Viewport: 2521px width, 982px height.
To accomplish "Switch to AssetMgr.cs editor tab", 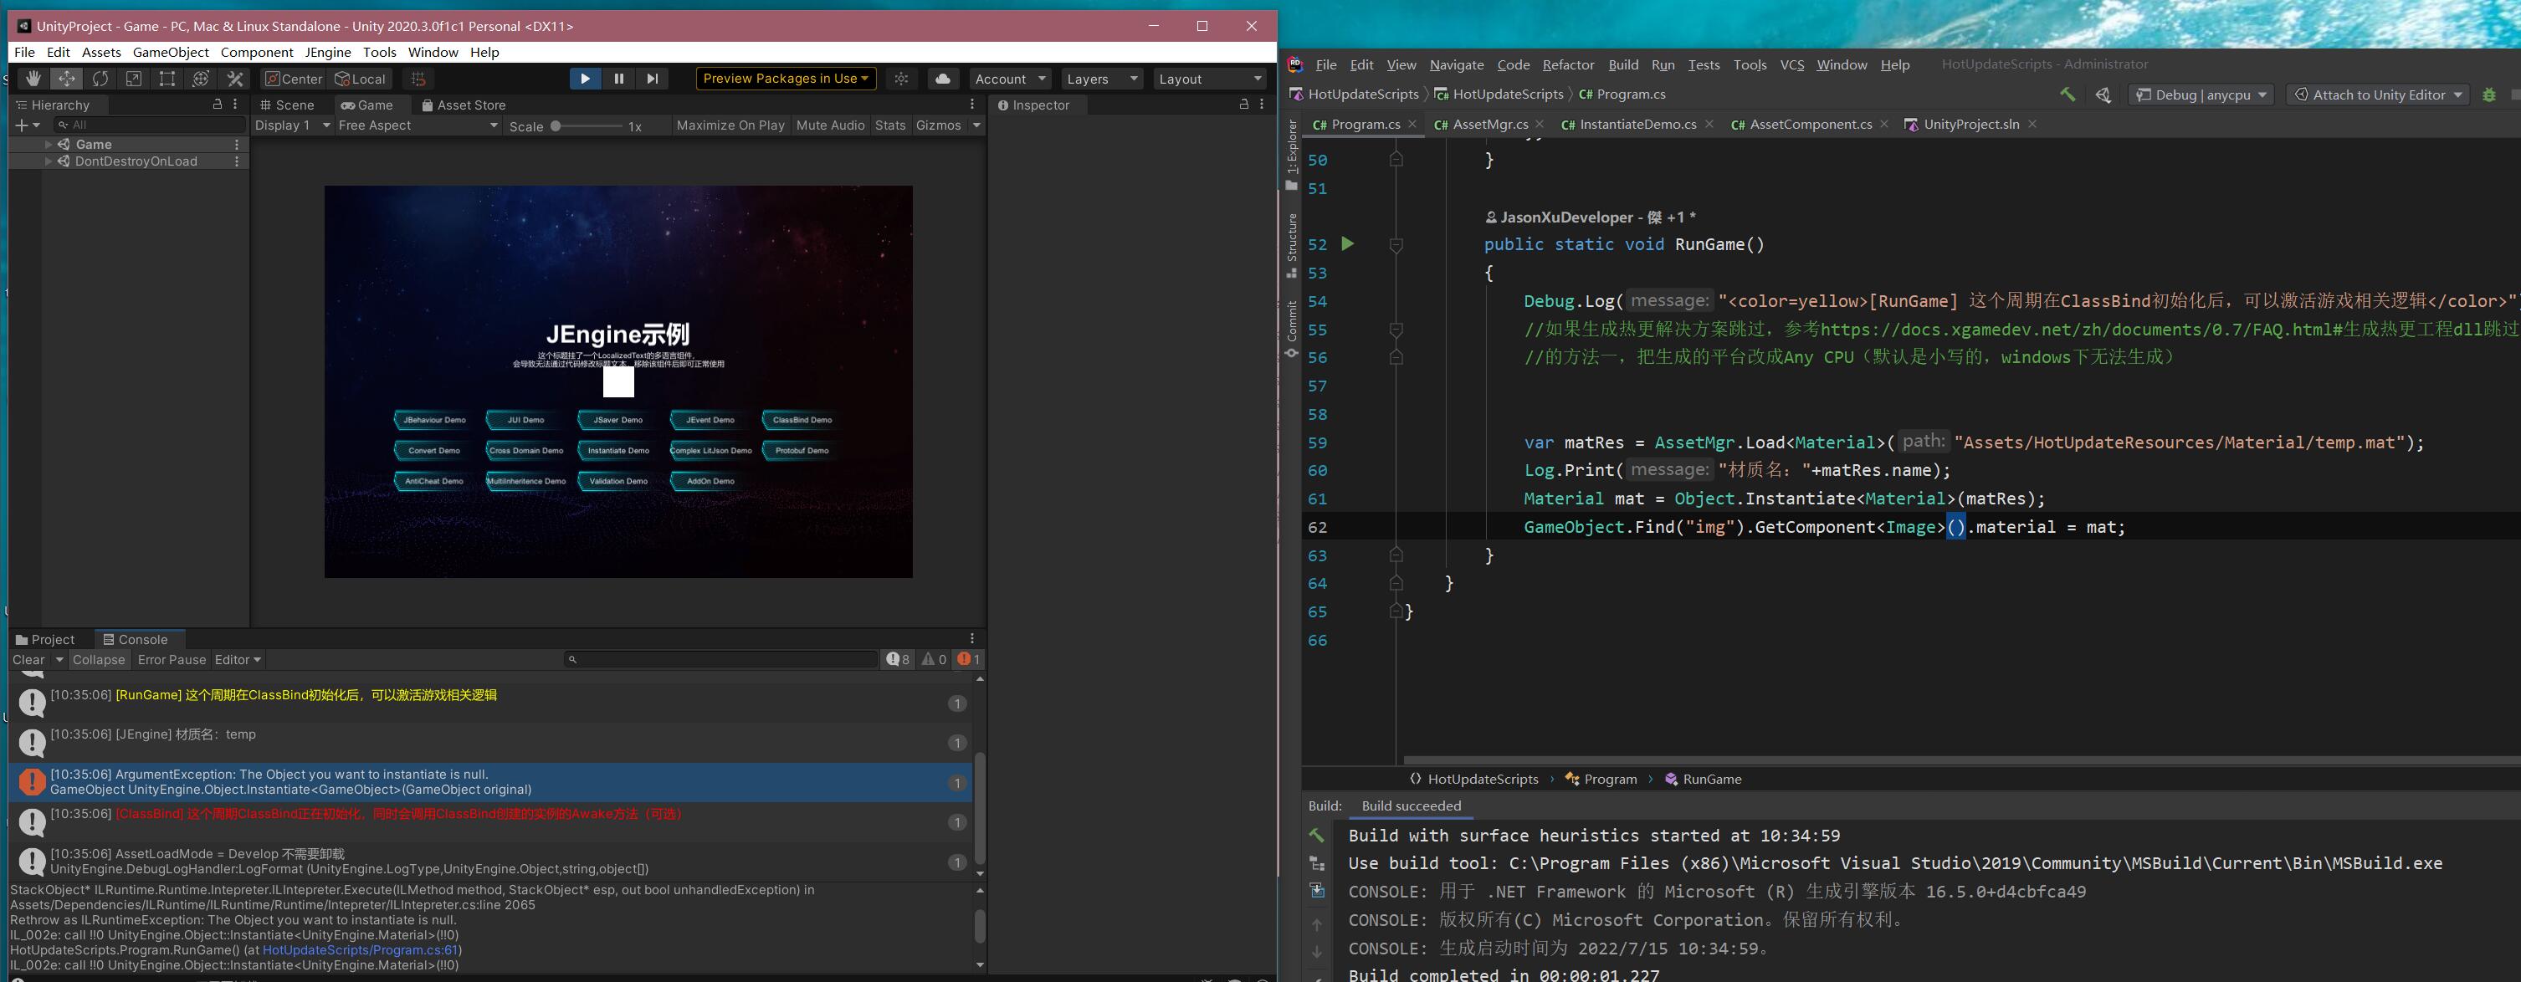I will tap(1489, 125).
